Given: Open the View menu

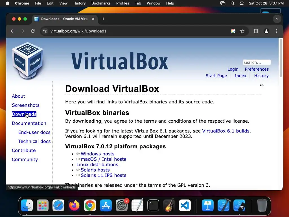Looking at the screenshot, I should pyautogui.click(x=63, y=3).
